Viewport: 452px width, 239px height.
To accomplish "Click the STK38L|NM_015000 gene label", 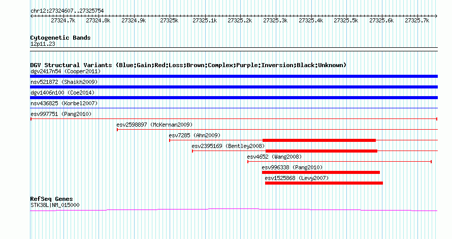I will tap(55, 205).
